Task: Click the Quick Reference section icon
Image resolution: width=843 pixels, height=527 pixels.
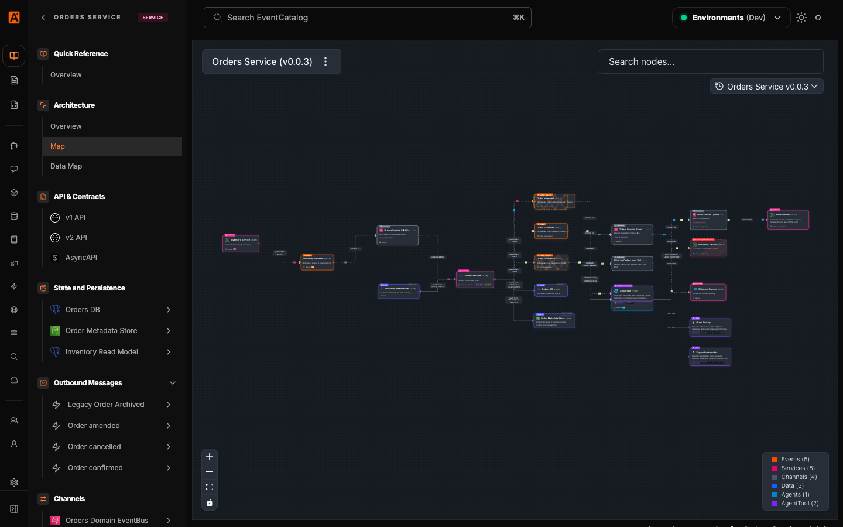Action: pyautogui.click(x=43, y=54)
